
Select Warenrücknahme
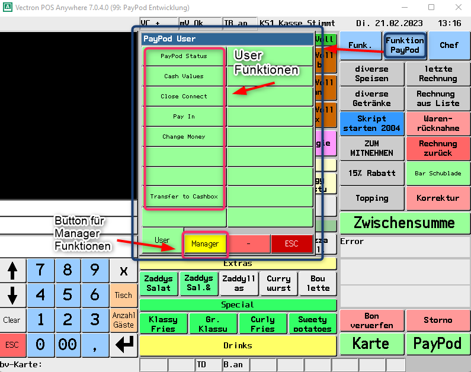pyautogui.click(x=438, y=123)
